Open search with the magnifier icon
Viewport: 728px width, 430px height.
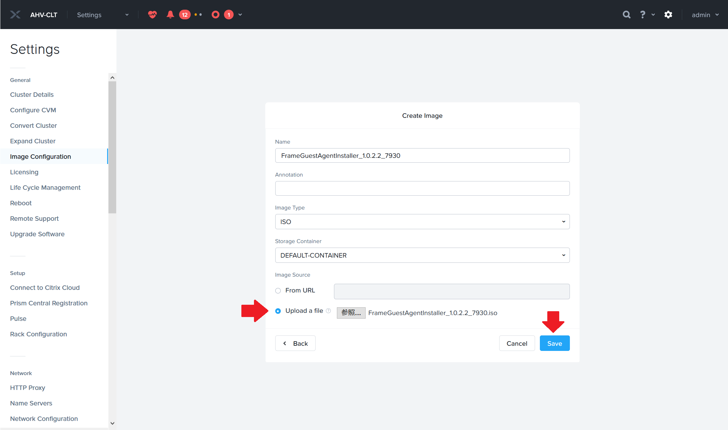click(x=626, y=15)
